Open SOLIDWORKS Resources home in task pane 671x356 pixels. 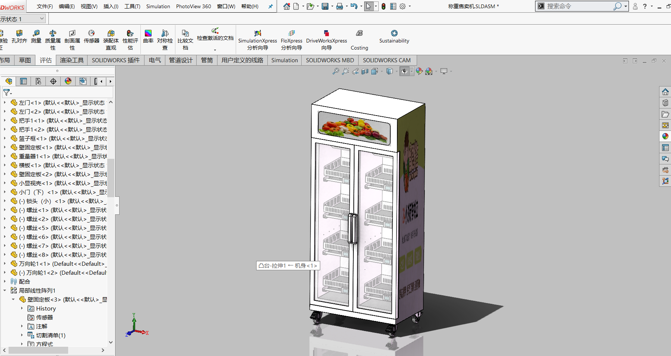click(665, 92)
